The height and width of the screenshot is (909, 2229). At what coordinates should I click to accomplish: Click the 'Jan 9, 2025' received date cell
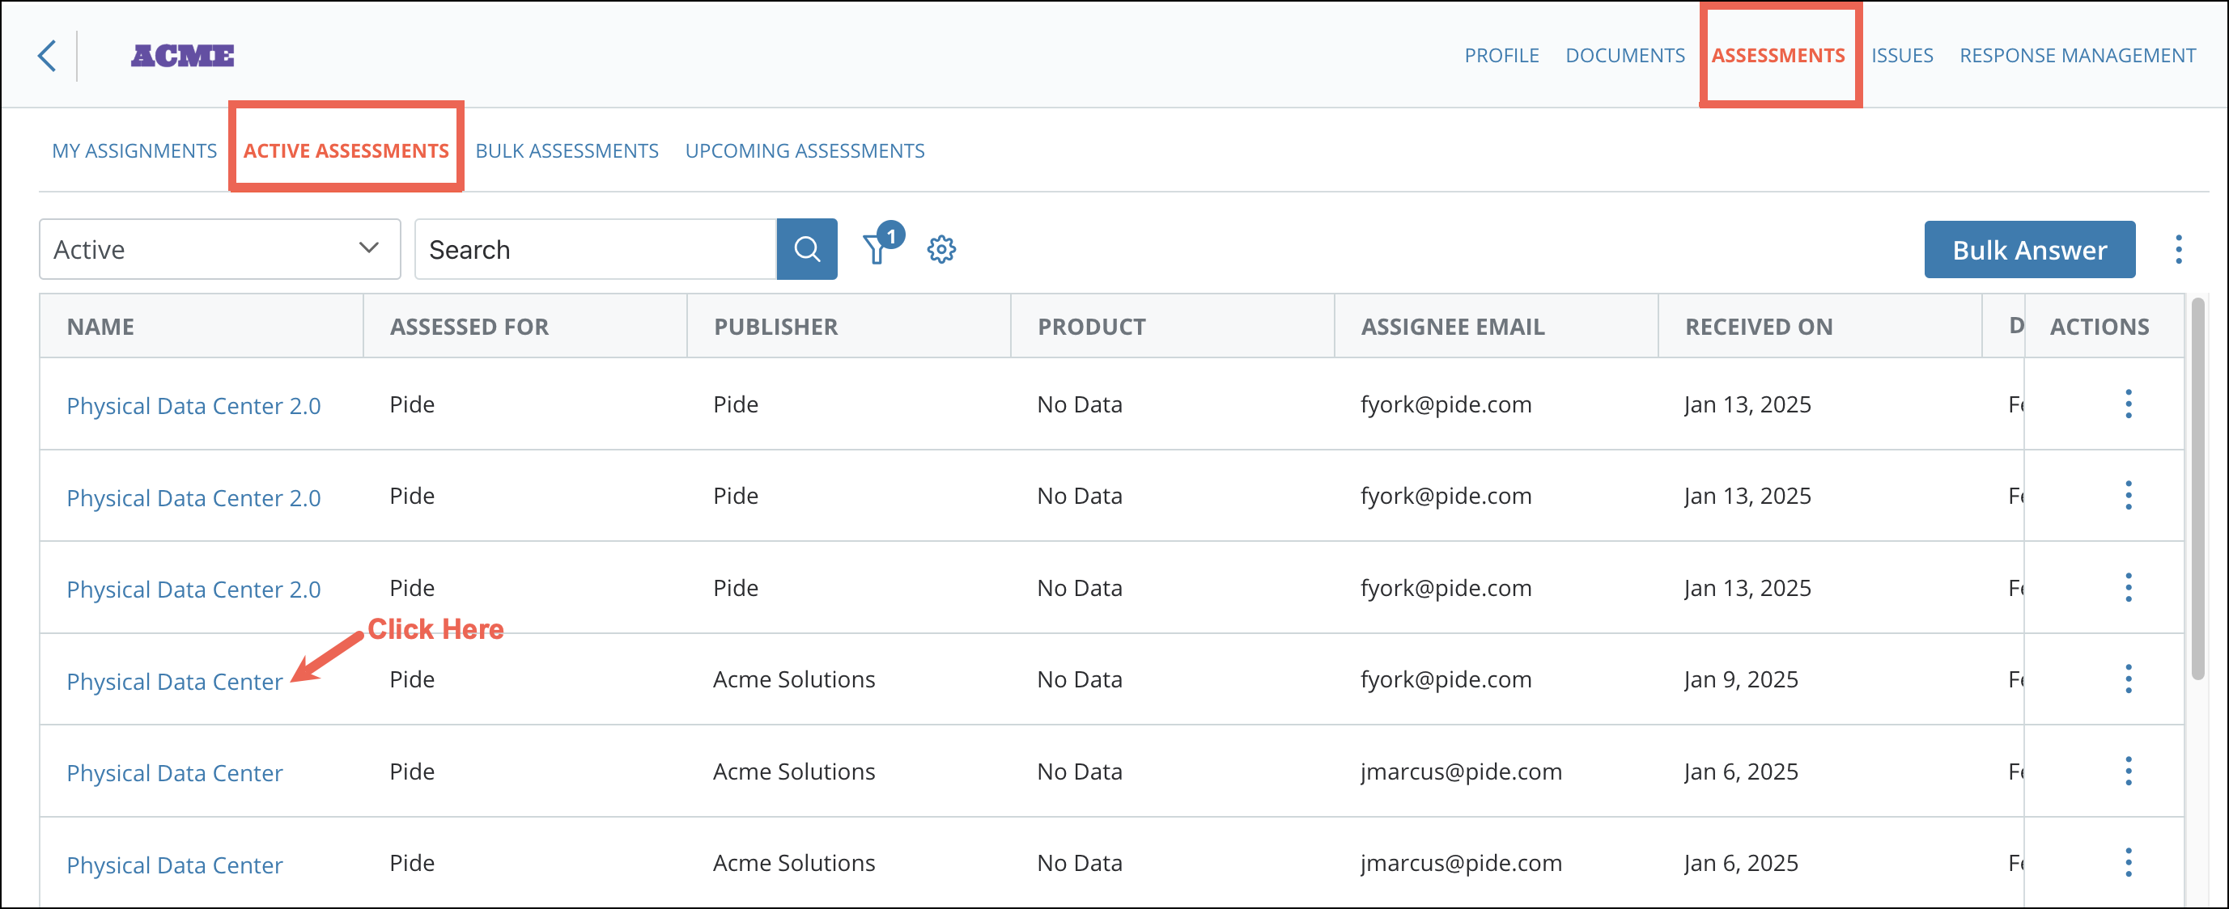(x=1741, y=680)
